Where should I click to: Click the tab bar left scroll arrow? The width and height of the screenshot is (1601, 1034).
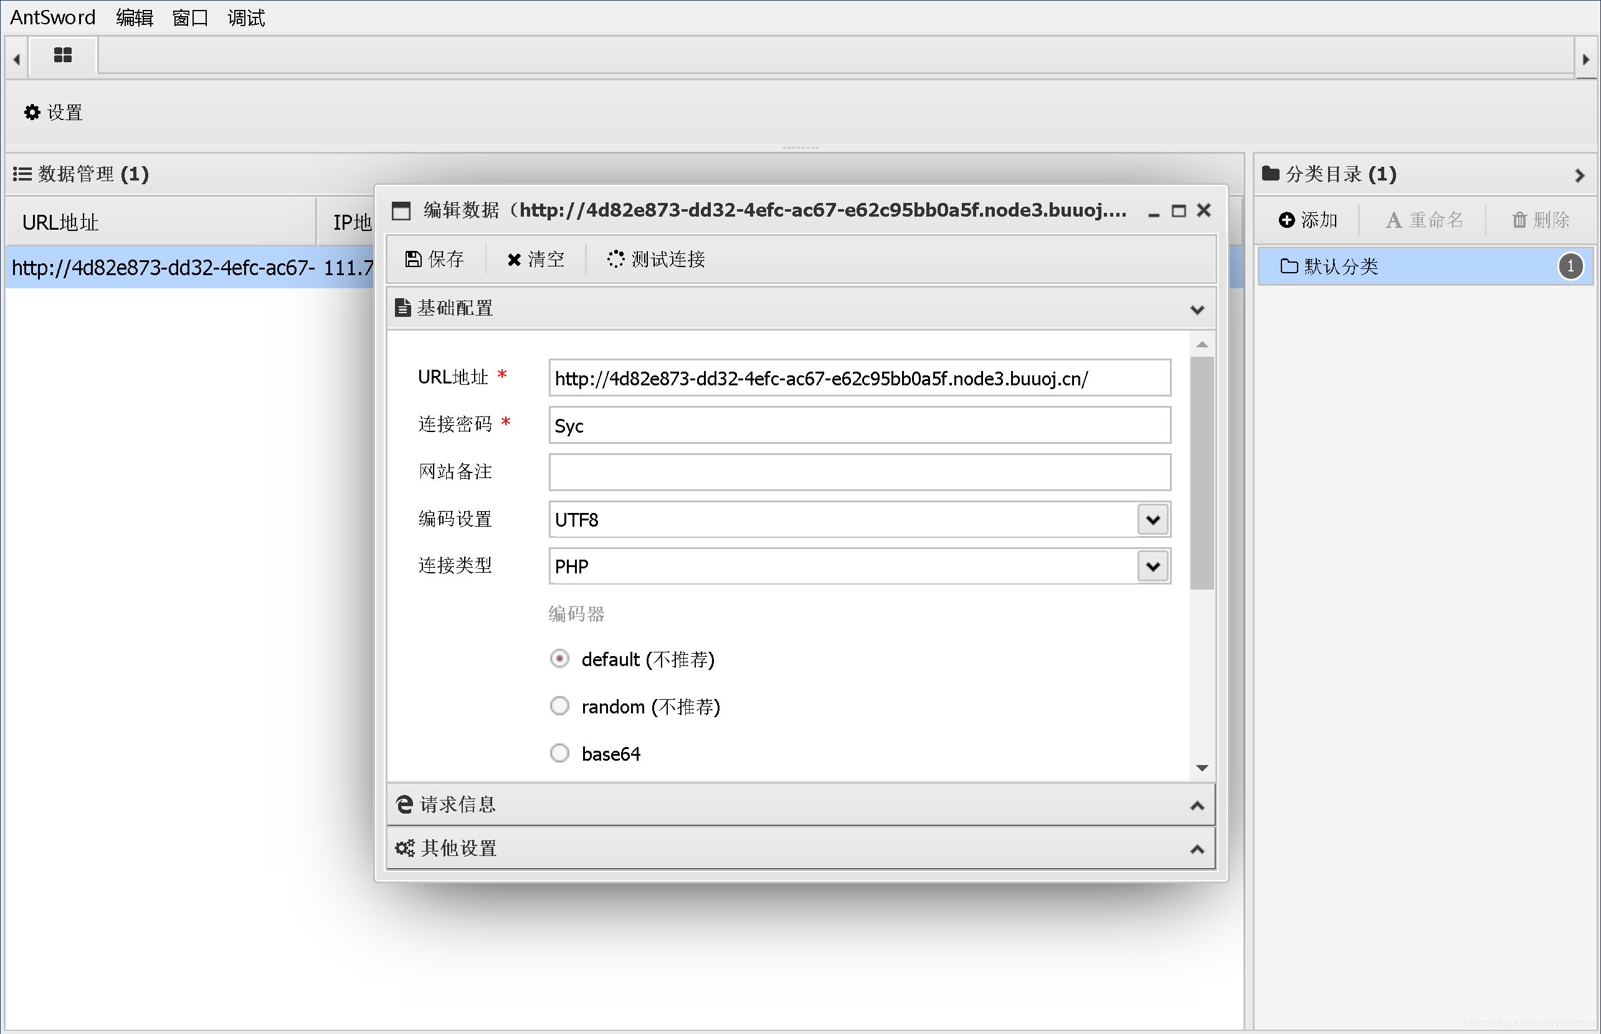pyautogui.click(x=16, y=59)
